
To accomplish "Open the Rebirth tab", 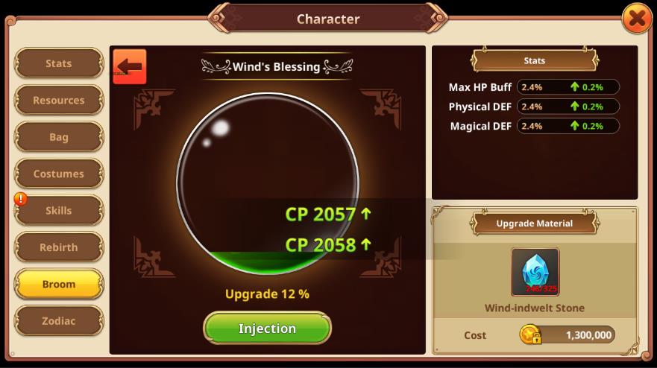I will pyautogui.click(x=59, y=247).
